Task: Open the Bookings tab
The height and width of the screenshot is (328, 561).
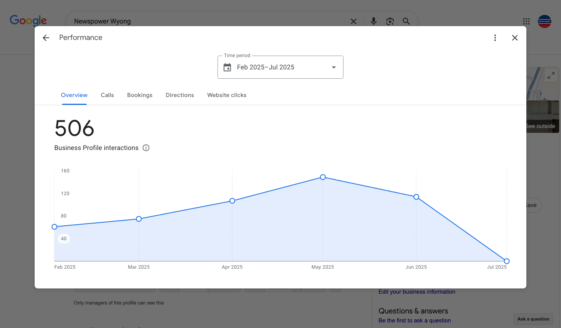Action: 140,95
